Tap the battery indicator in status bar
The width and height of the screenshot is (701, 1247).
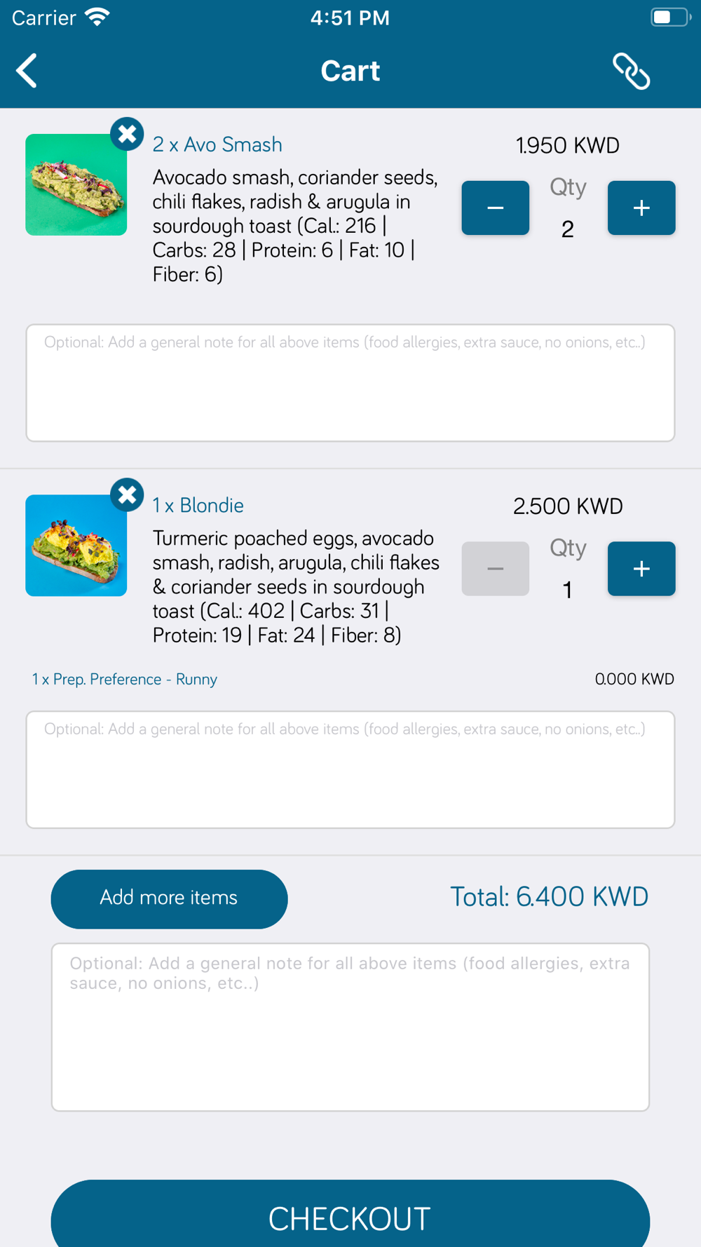point(670,17)
